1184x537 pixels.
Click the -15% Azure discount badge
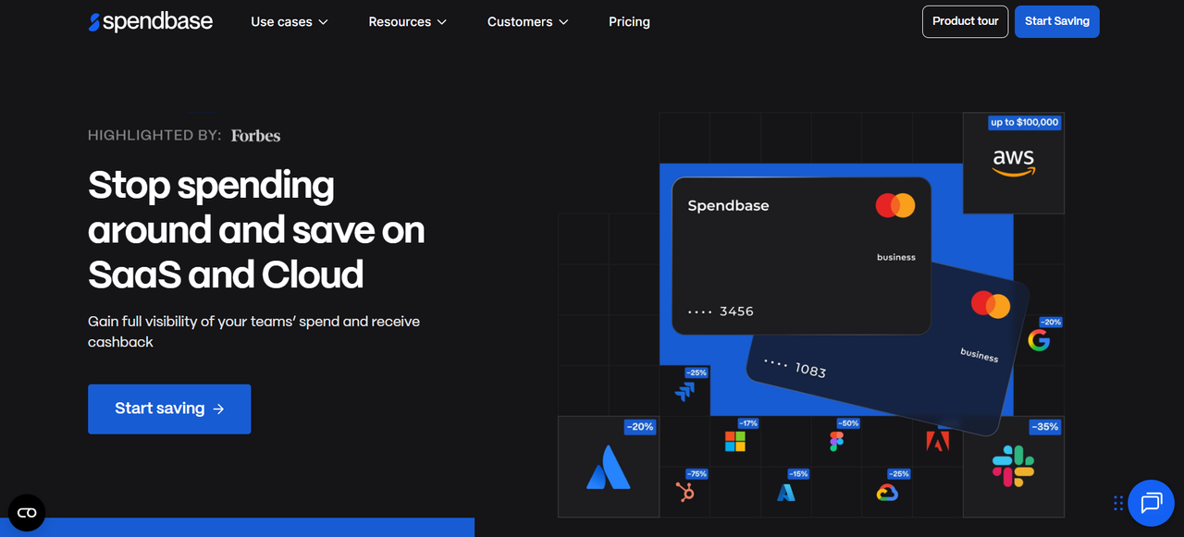pyautogui.click(x=798, y=474)
